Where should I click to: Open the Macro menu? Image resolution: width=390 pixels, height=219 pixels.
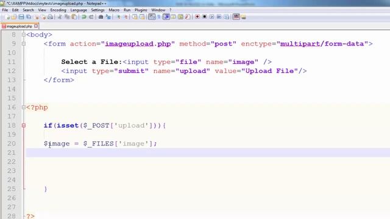coord(114,10)
